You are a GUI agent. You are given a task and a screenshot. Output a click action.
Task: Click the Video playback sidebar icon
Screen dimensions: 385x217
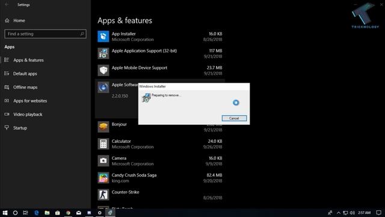click(7, 114)
